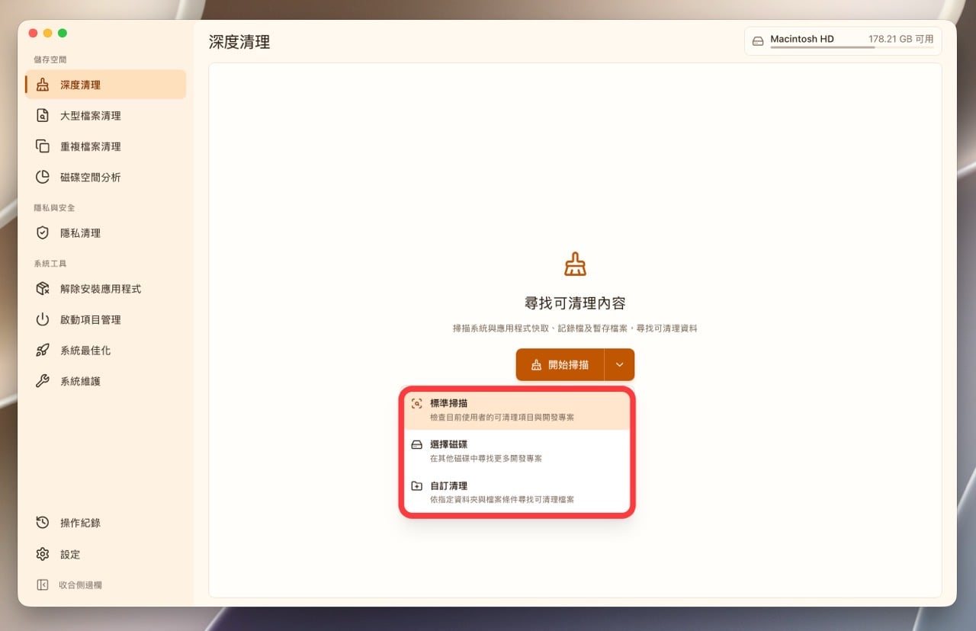This screenshot has width=976, height=631.
Task: Open the 大型檔案清理 sidebar section
Action: [x=105, y=116]
